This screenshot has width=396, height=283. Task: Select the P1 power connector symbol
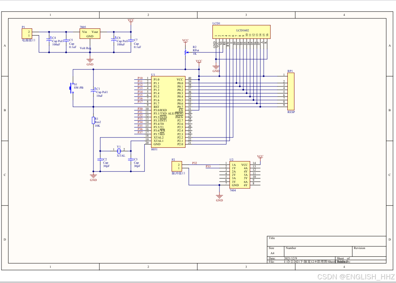click(x=27, y=34)
